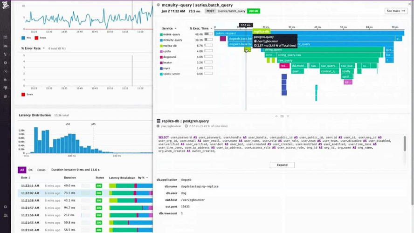
Task: Click the See trace button
Action: [x=396, y=11]
